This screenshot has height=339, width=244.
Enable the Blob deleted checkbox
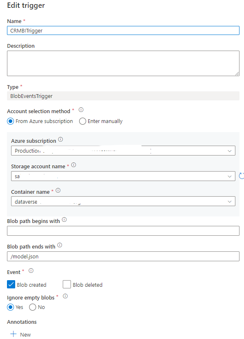coord(67,285)
